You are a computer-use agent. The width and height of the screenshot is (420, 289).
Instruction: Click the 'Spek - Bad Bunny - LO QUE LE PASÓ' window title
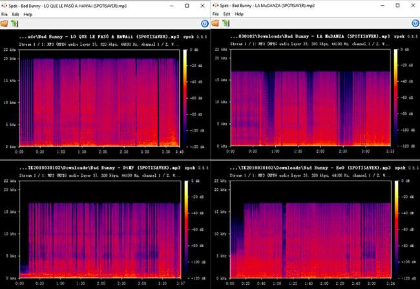(x=68, y=6)
